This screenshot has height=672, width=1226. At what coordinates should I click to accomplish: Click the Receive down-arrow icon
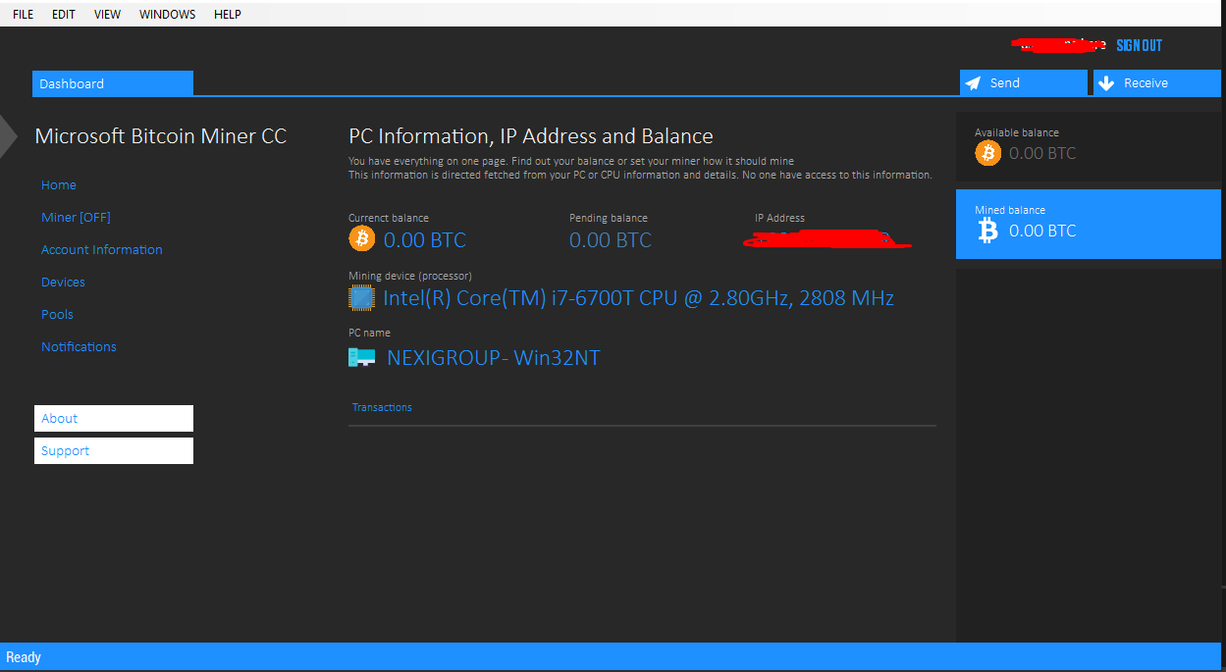coord(1107,82)
